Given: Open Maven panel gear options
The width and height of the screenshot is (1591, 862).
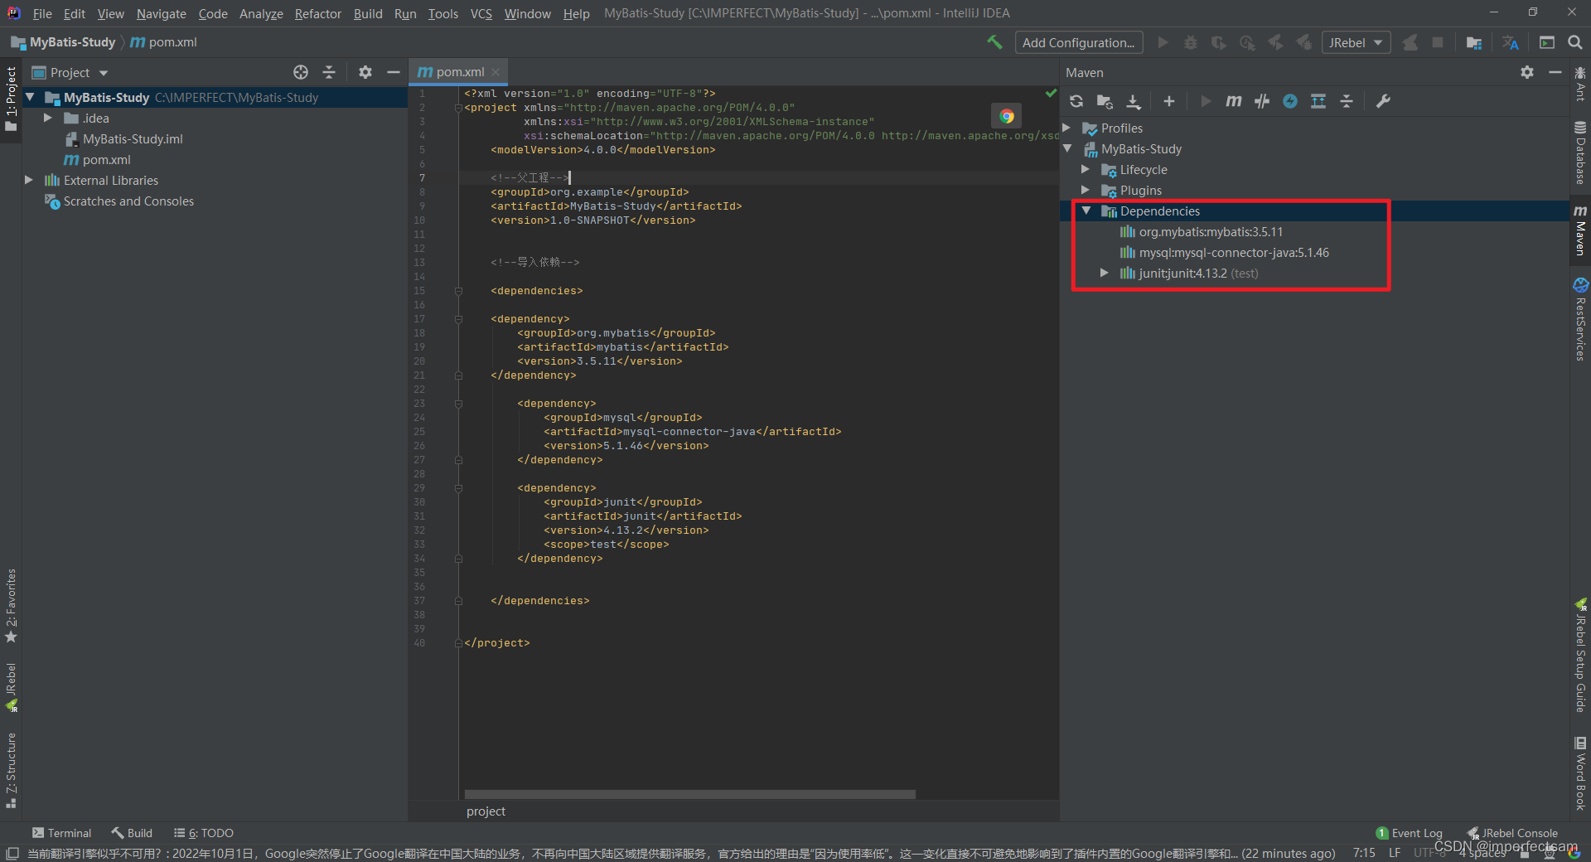Looking at the screenshot, I should pyautogui.click(x=1527, y=72).
